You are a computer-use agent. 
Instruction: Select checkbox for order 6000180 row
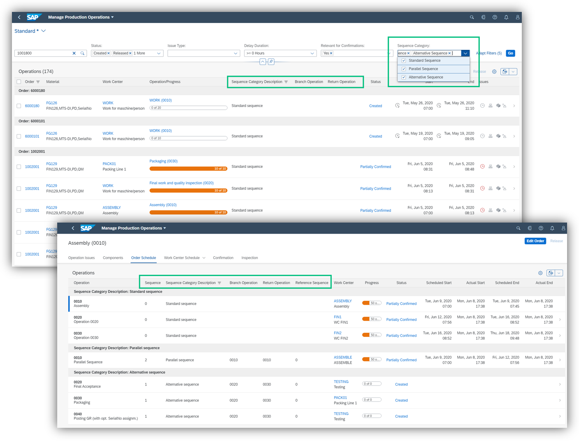click(x=19, y=106)
